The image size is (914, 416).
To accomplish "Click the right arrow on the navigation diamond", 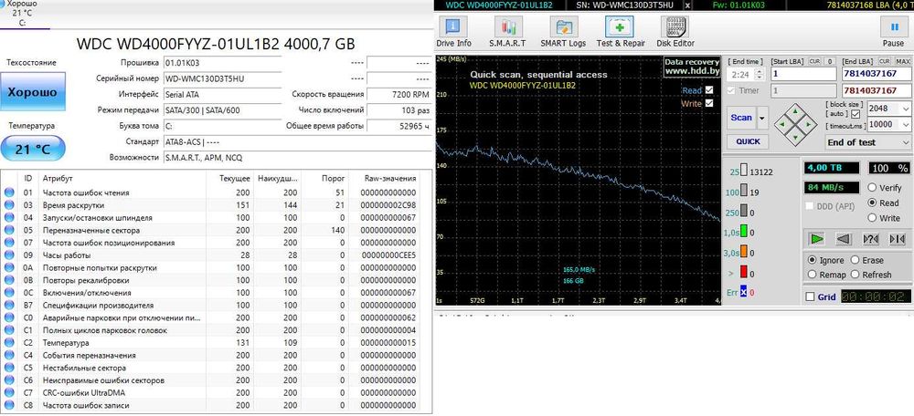I will (x=809, y=124).
